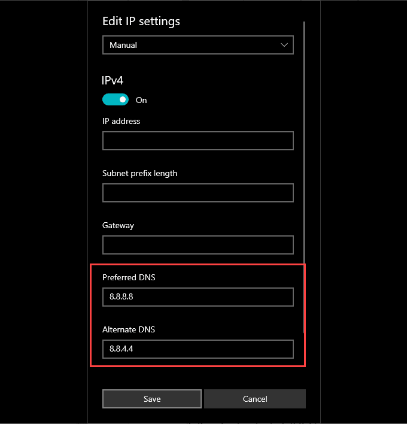Click the Manual text in the combo box

[x=123, y=45]
